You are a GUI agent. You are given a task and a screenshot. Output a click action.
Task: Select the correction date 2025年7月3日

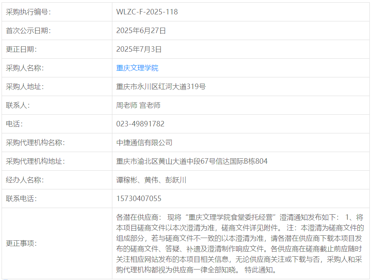coord(139,49)
